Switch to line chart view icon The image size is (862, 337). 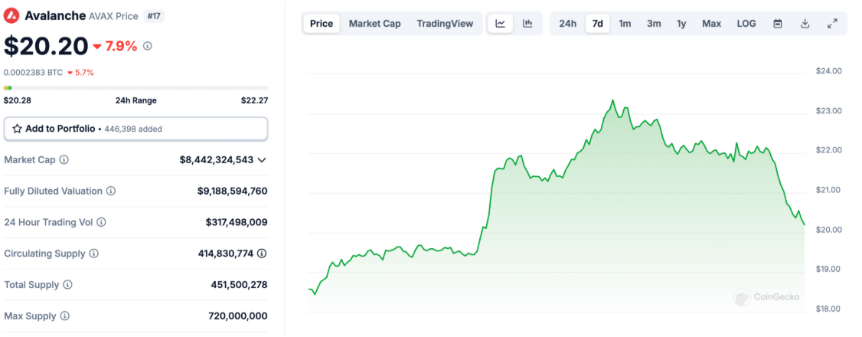pos(500,24)
